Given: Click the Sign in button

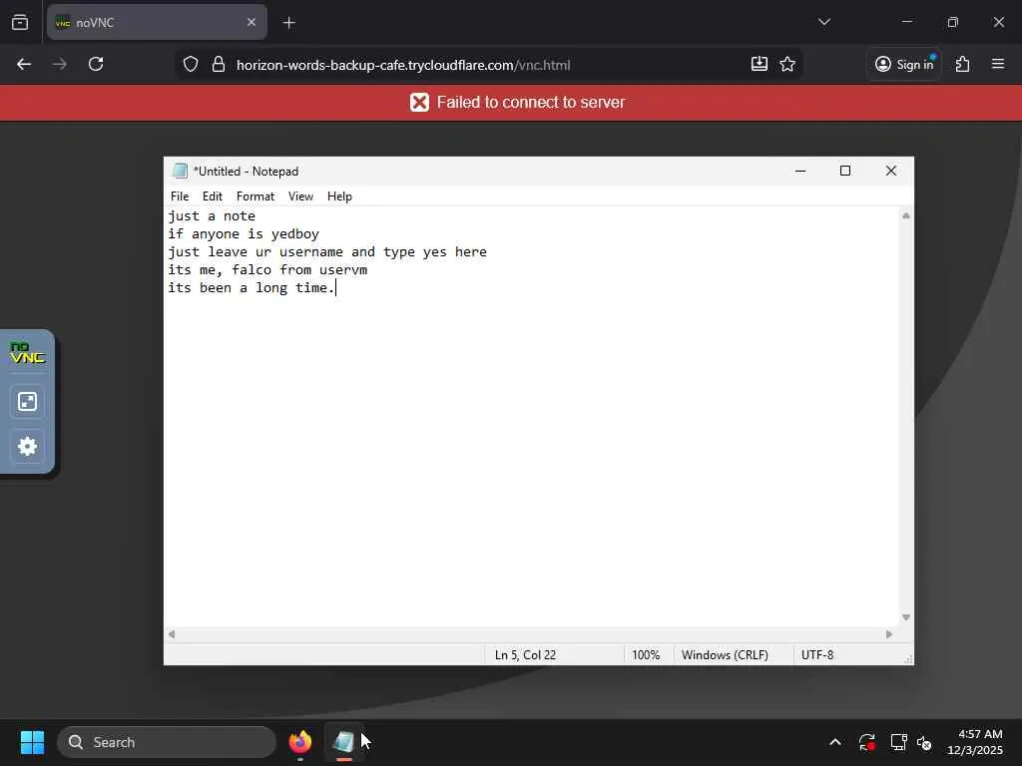Looking at the screenshot, I should [x=904, y=64].
